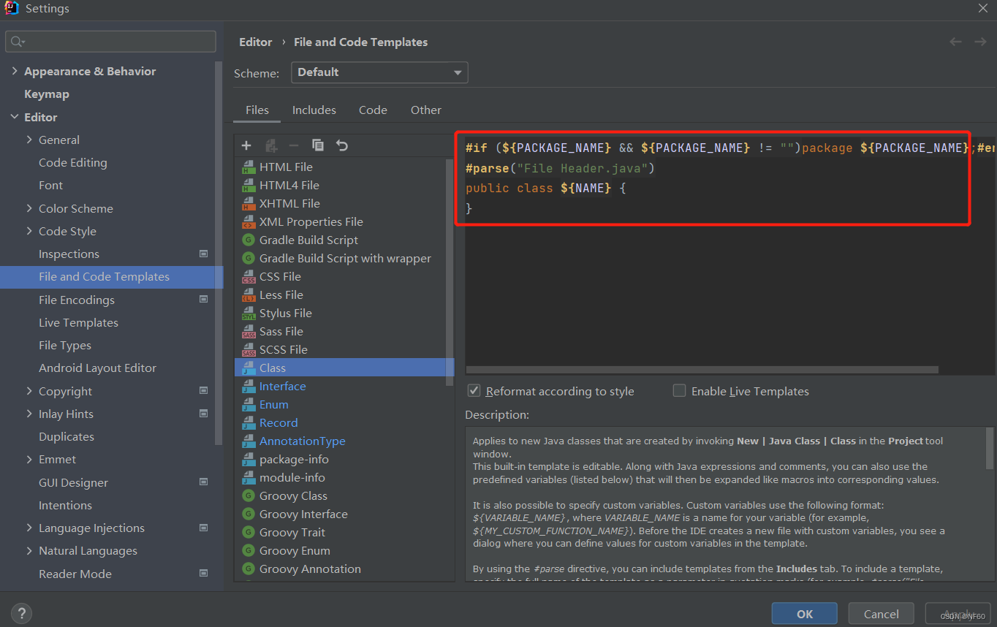Open the Other templates tab
This screenshot has width=997, height=627.
[x=425, y=110]
